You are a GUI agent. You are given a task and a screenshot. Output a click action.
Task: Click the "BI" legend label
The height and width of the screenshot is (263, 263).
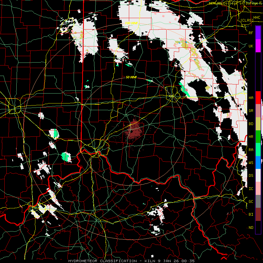coord(251,214)
